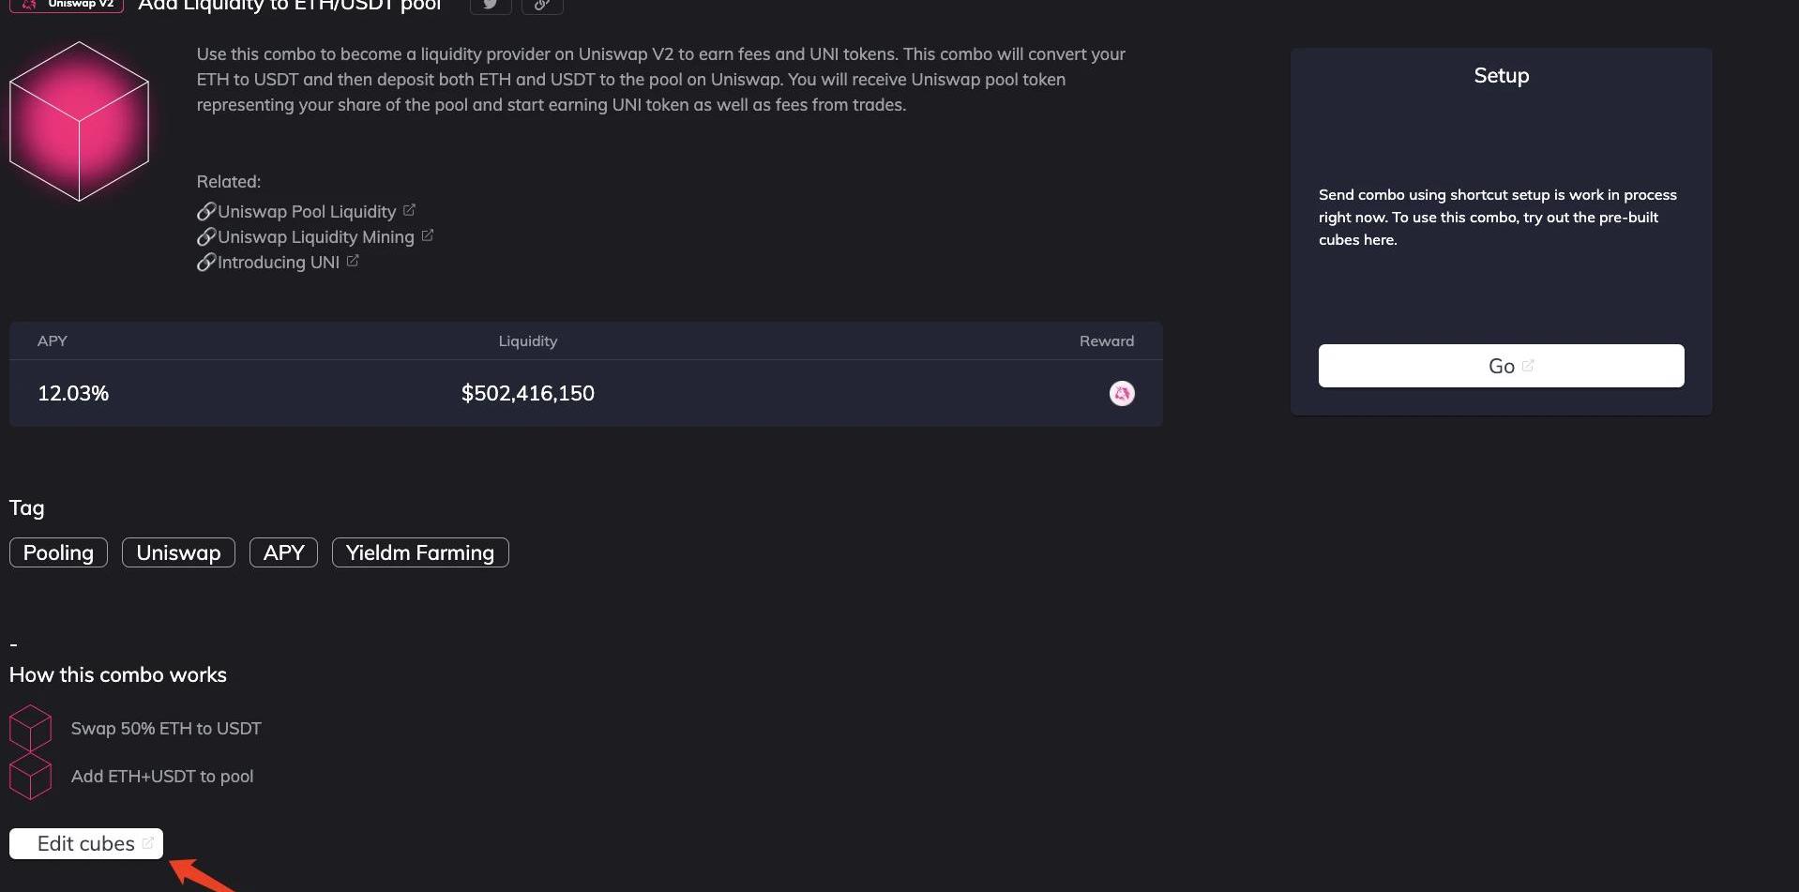Click the UNI reward token icon

(1121, 393)
